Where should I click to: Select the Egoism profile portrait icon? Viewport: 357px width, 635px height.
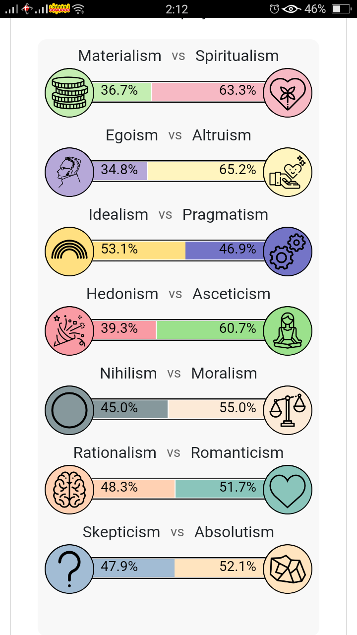pyautogui.click(x=69, y=172)
